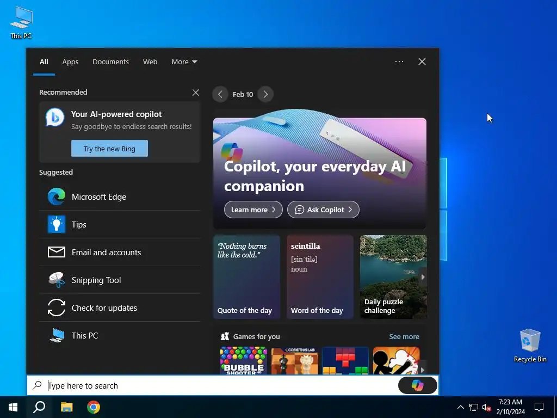Open This PC from the suggested list
The height and width of the screenshot is (418, 557).
tap(120, 335)
